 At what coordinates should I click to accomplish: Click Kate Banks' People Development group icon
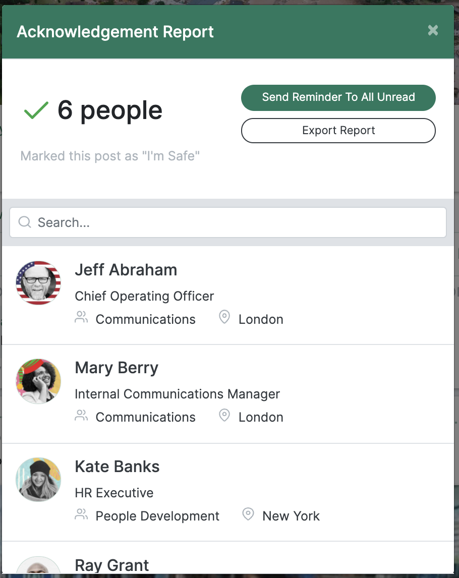click(x=81, y=514)
